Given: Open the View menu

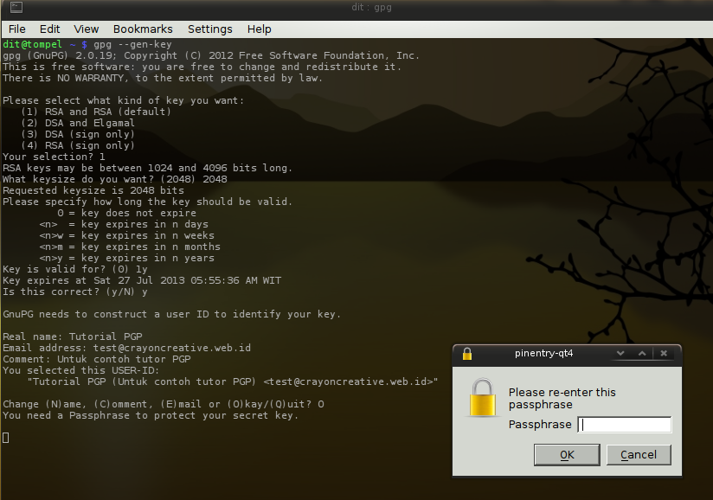Looking at the screenshot, I should pos(86,29).
